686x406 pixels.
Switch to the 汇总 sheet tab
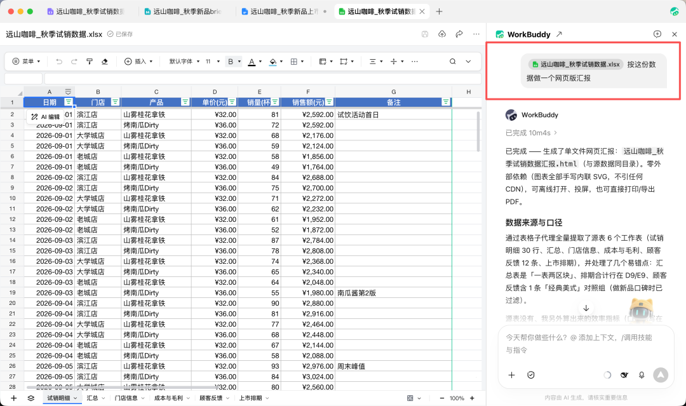[92, 398]
